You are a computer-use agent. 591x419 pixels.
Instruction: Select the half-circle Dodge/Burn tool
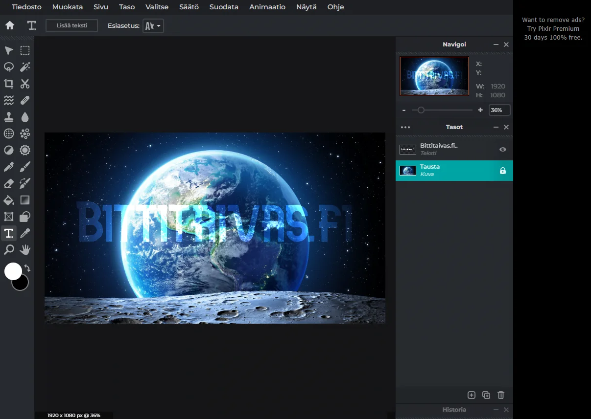point(9,150)
